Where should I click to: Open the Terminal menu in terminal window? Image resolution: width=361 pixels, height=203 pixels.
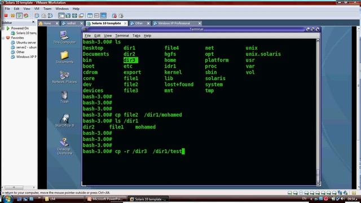coord(122,36)
